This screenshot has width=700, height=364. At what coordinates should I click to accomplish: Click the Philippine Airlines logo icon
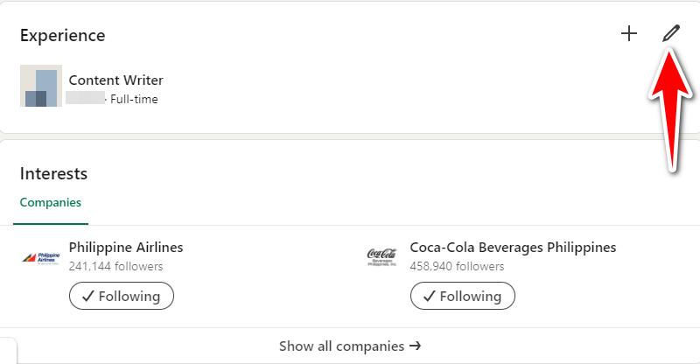coord(40,257)
